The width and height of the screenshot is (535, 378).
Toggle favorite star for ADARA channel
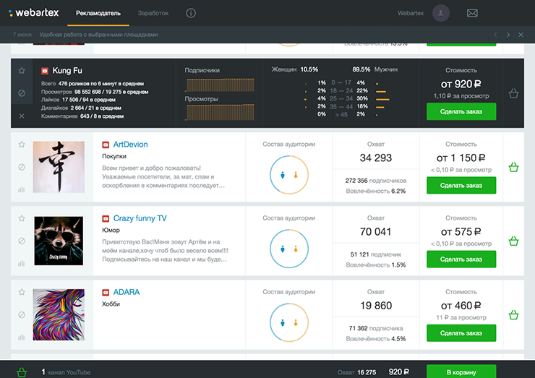pyautogui.click(x=22, y=292)
